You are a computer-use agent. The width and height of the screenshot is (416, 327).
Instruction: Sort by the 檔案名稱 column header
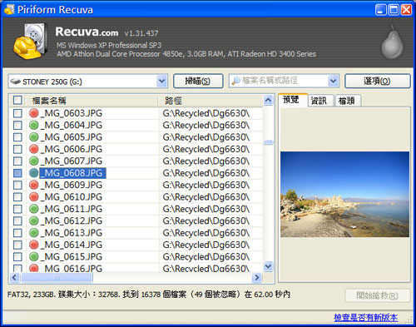[x=92, y=101]
